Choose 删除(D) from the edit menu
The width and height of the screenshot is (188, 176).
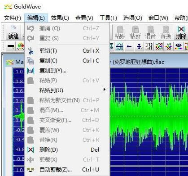(x=67, y=150)
